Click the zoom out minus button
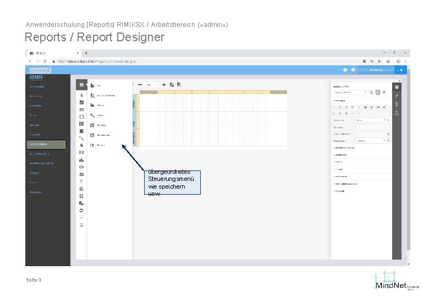The width and height of the screenshot is (429, 297). pyautogui.click(x=140, y=85)
